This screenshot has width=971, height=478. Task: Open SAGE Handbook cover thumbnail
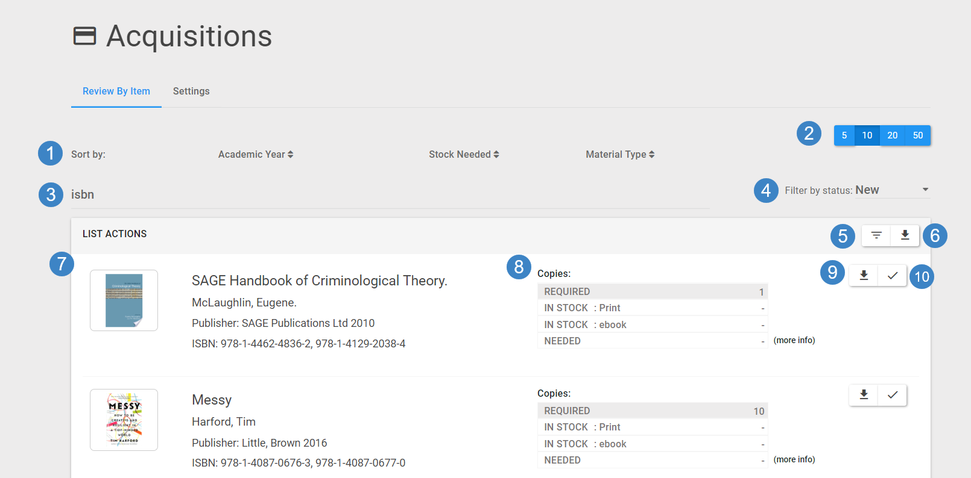click(124, 300)
